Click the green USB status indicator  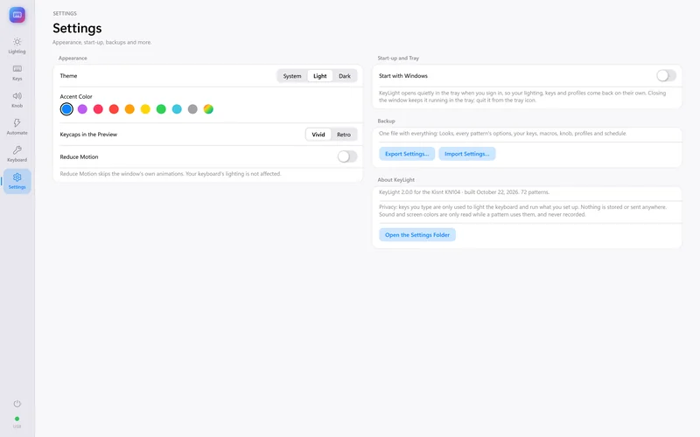point(17,419)
